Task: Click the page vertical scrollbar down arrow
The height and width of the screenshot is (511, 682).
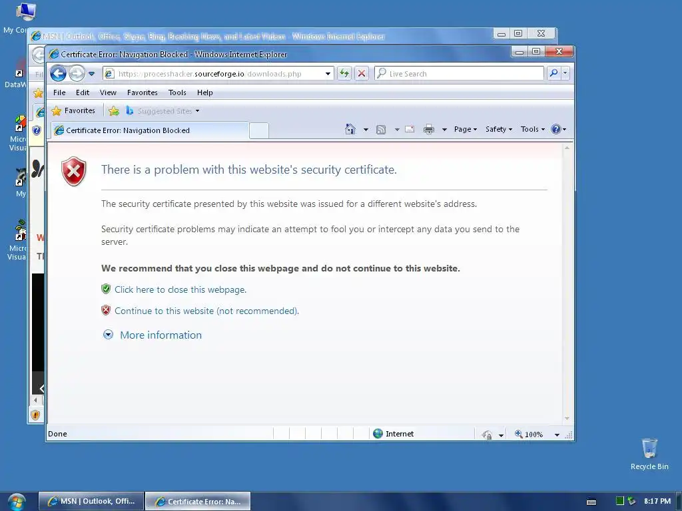Action: [567, 419]
